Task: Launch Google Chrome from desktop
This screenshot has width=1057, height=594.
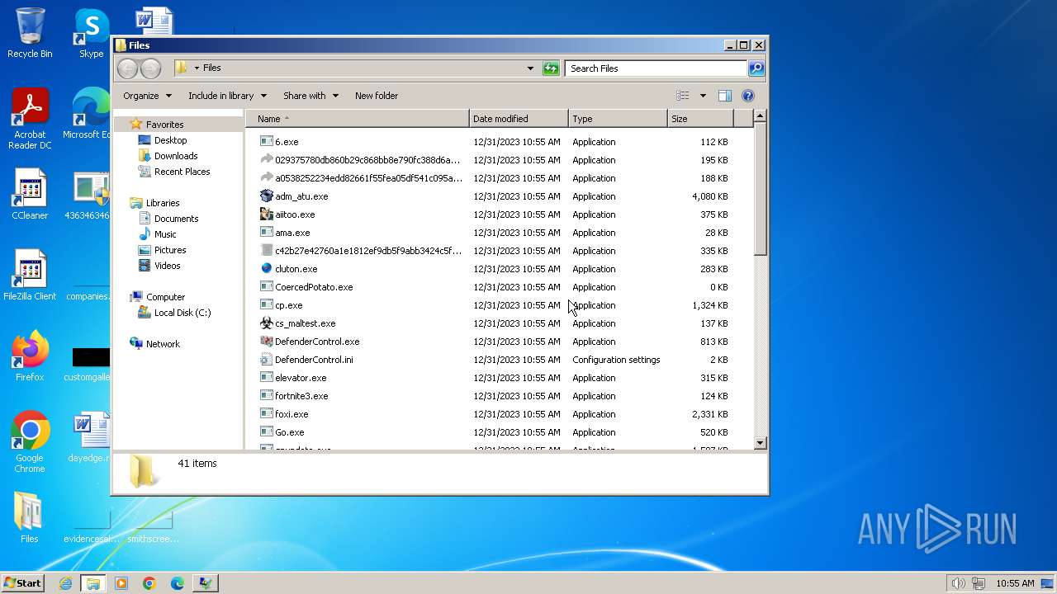Action: pyautogui.click(x=30, y=442)
